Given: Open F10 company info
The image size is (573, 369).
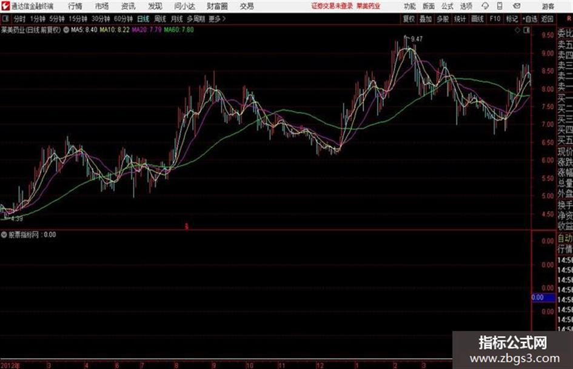Looking at the screenshot, I should [x=495, y=19].
